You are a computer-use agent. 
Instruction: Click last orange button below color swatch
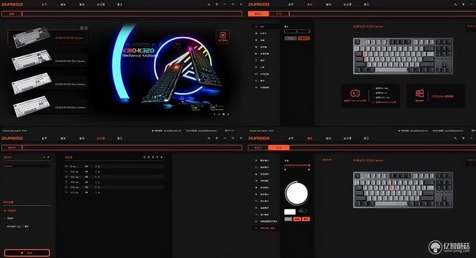306,219
